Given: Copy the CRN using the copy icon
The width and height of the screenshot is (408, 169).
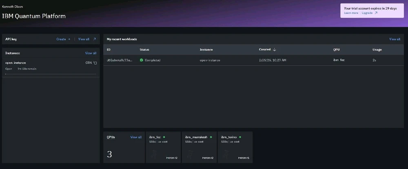Looking at the screenshot, I should [x=95, y=63].
